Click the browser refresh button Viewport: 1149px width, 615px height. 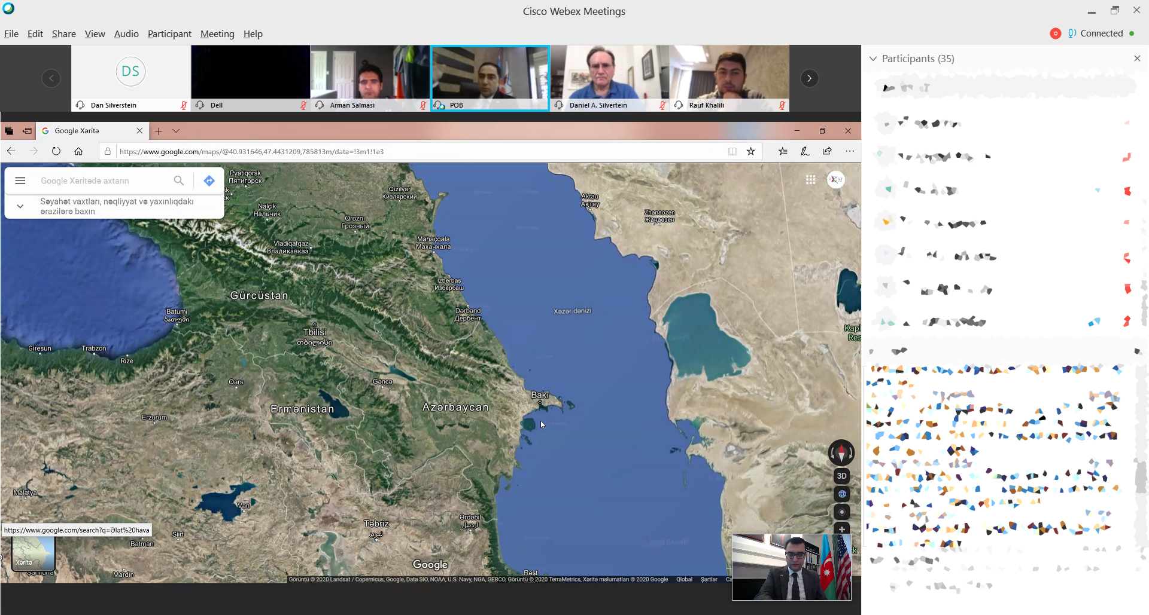click(56, 151)
